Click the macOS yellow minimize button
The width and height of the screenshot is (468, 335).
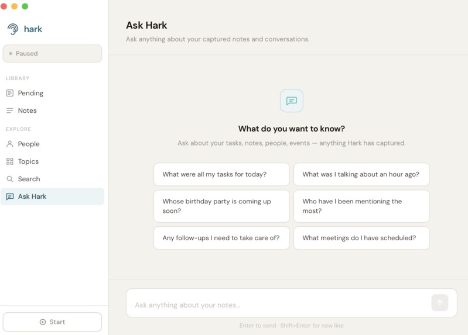[x=14, y=6]
